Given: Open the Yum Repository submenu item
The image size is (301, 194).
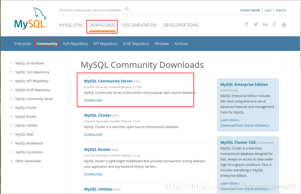Looking at the screenshot, I should click(x=75, y=44).
